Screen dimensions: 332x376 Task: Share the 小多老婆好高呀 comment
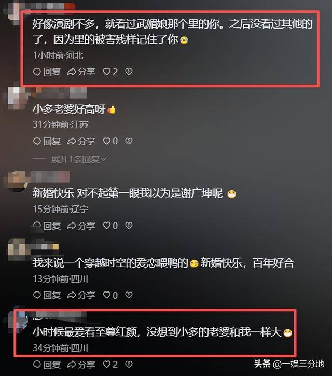click(x=81, y=141)
